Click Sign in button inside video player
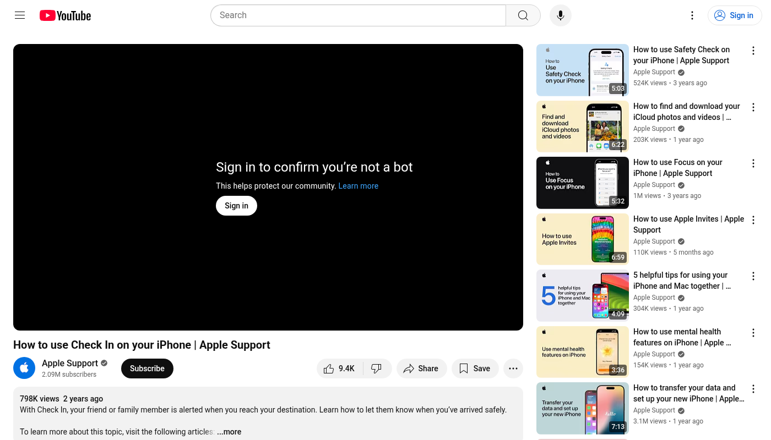Screen dimensions: 771x440 tap(236, 206)
